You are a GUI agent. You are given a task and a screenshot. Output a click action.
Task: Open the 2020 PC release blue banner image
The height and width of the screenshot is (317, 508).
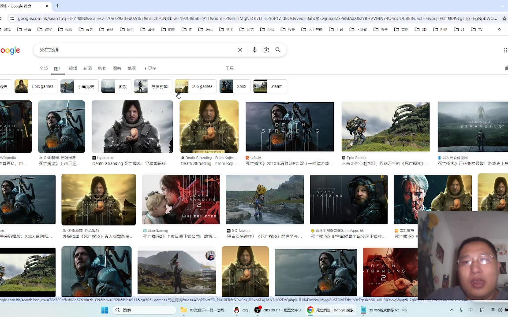pos(290,126)
